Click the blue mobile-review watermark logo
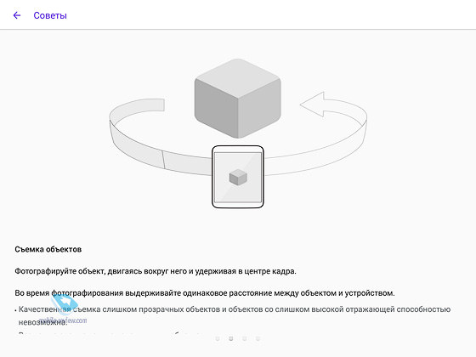 (x=65, y=303)
